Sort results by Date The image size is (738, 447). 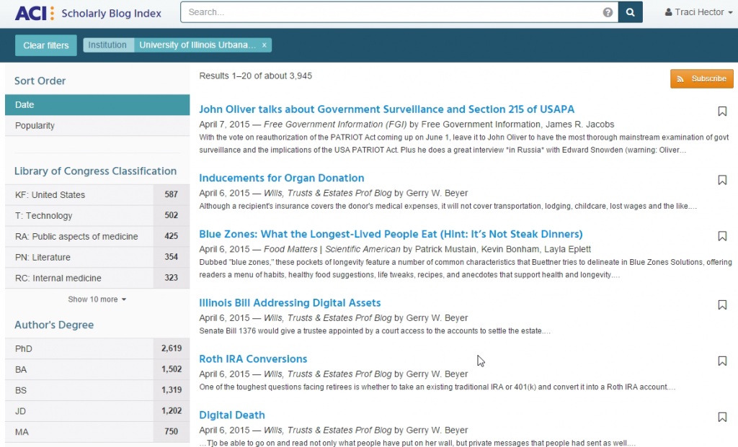point(97,105)
